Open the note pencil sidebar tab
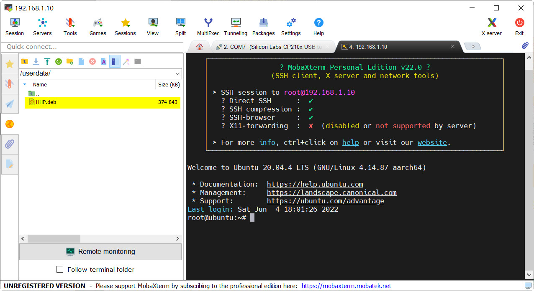The image size is (534, 291). coord(10,164)
